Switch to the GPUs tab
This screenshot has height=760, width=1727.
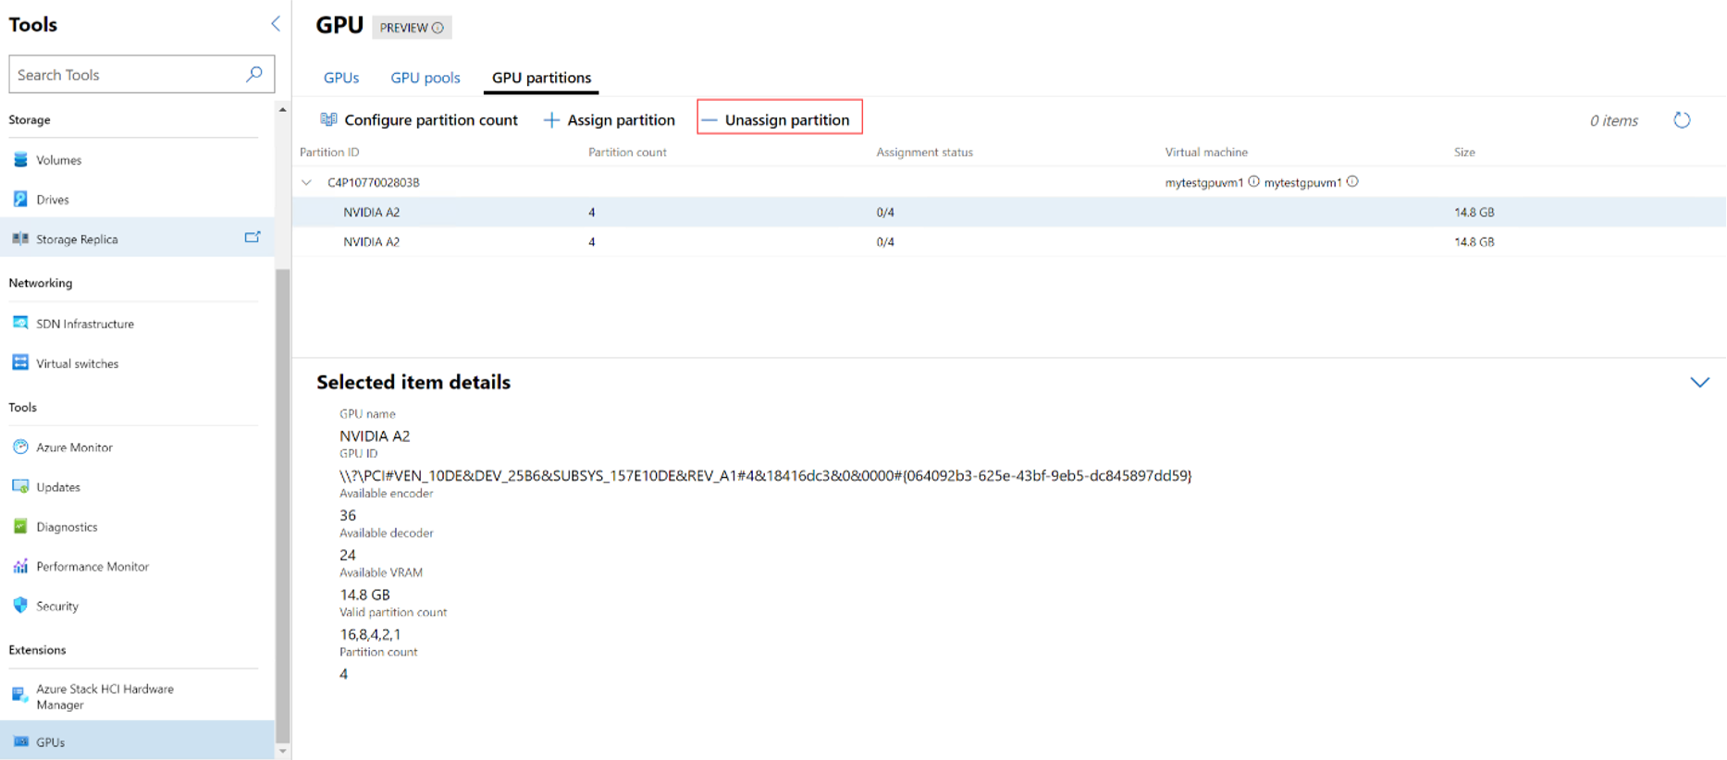341,78
